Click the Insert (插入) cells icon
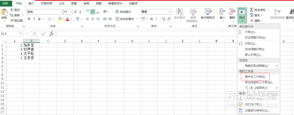294x115 pixels. coord(222,12)
